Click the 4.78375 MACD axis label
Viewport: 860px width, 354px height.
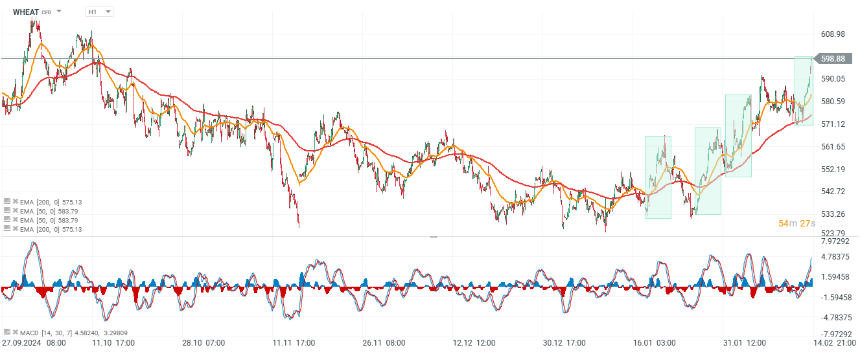tap(835, 257)
